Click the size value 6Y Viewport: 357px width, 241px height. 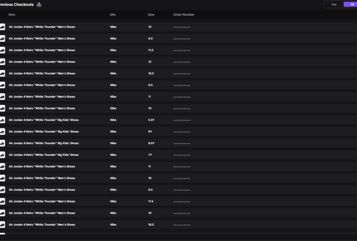pos(150,131)
